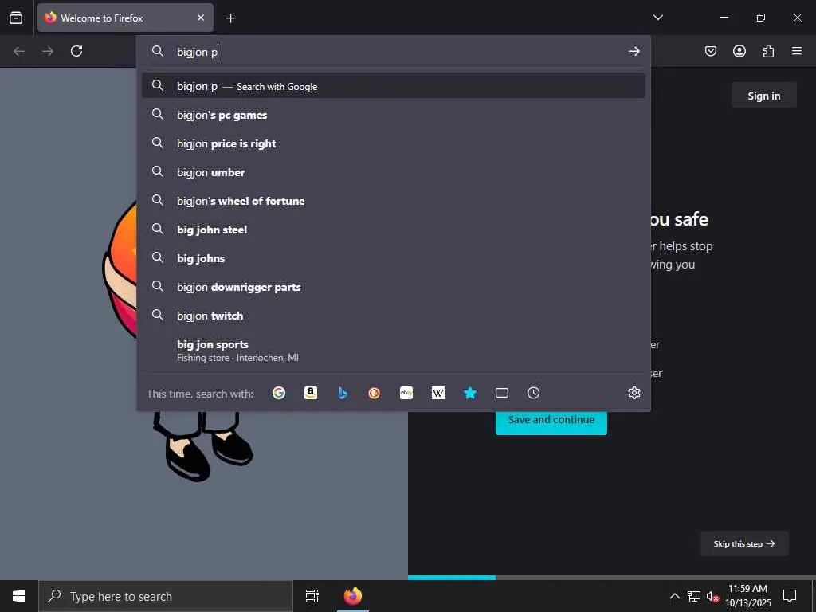Screen dimensions: 816x612
Task: Open the hamburger application menu
Action: point(797,51)
